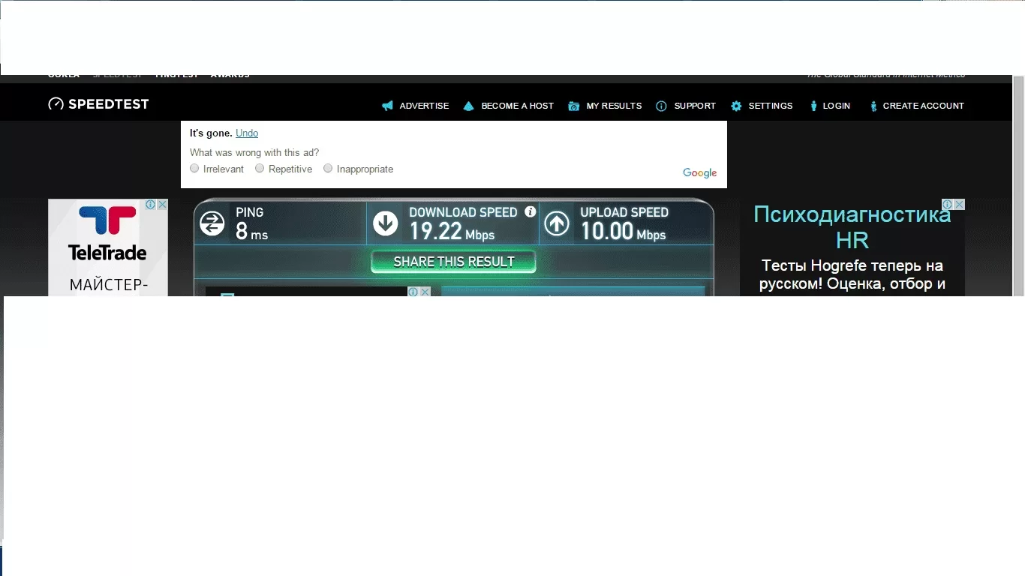Click the 'It's gone.' text
Screen dimensions: 1025x576
(211, 133)
